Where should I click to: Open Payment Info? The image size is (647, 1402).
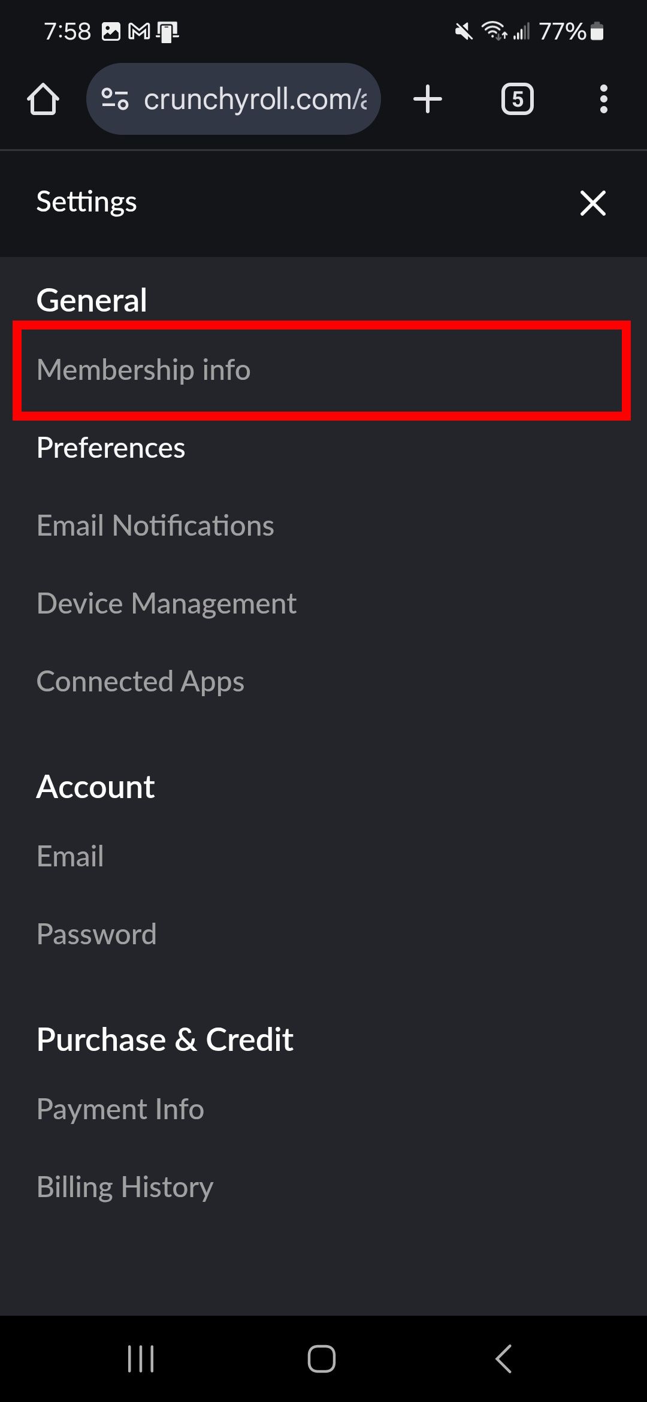120,1109
